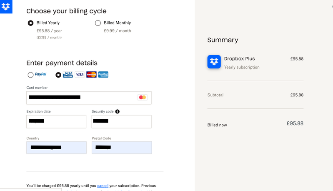Screen dimensions: 333x191
Task: Click the Visa card logo
Action: pyautogui.click(x=80, y=75)
